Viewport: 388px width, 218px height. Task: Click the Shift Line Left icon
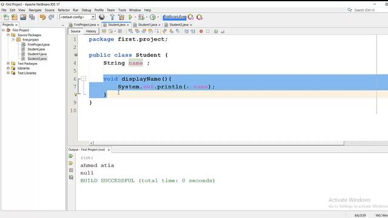[x=186, y=31]
